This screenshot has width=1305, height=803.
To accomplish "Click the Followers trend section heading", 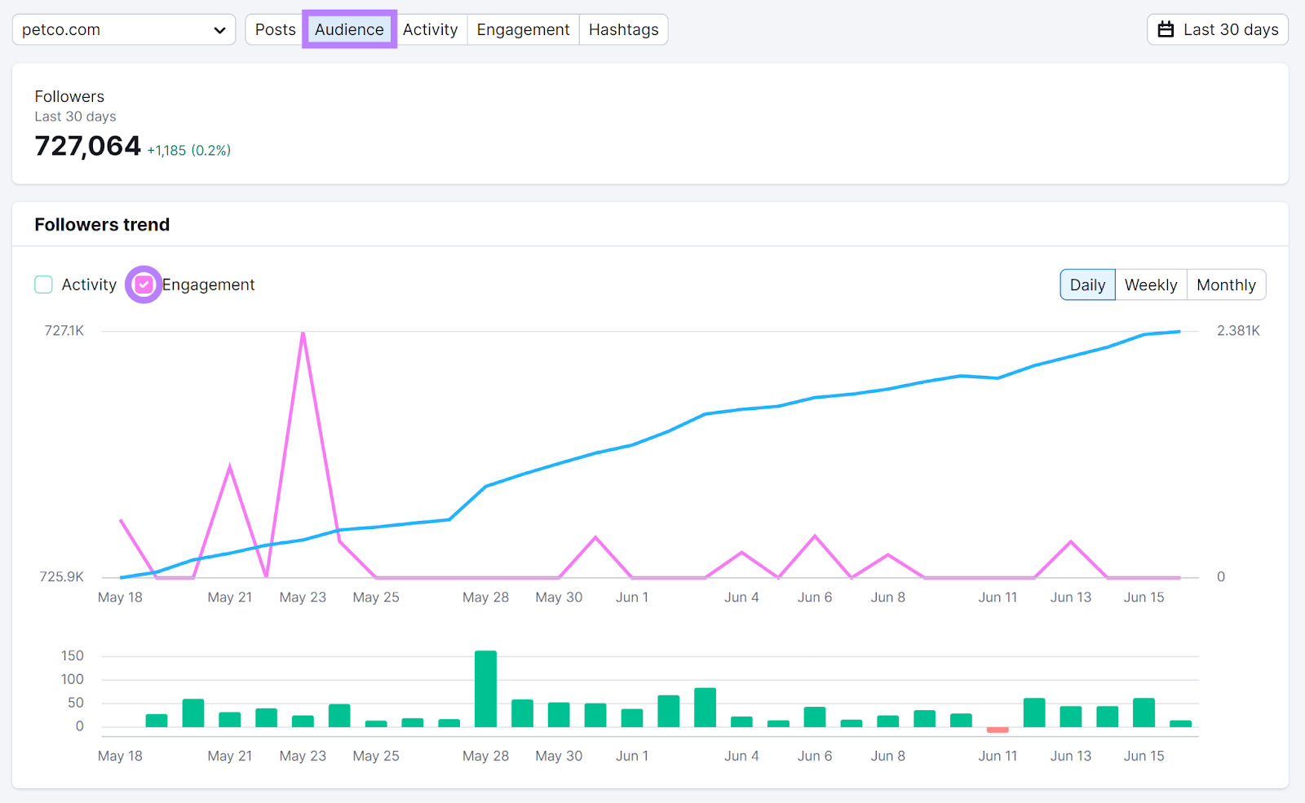I will click(101, 224).
